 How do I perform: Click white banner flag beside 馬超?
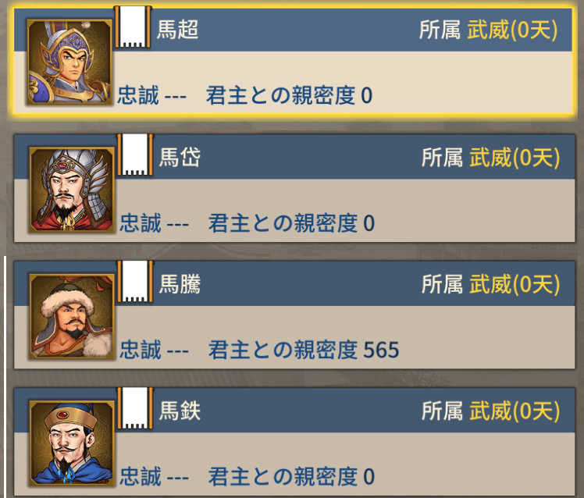(133, 27)
